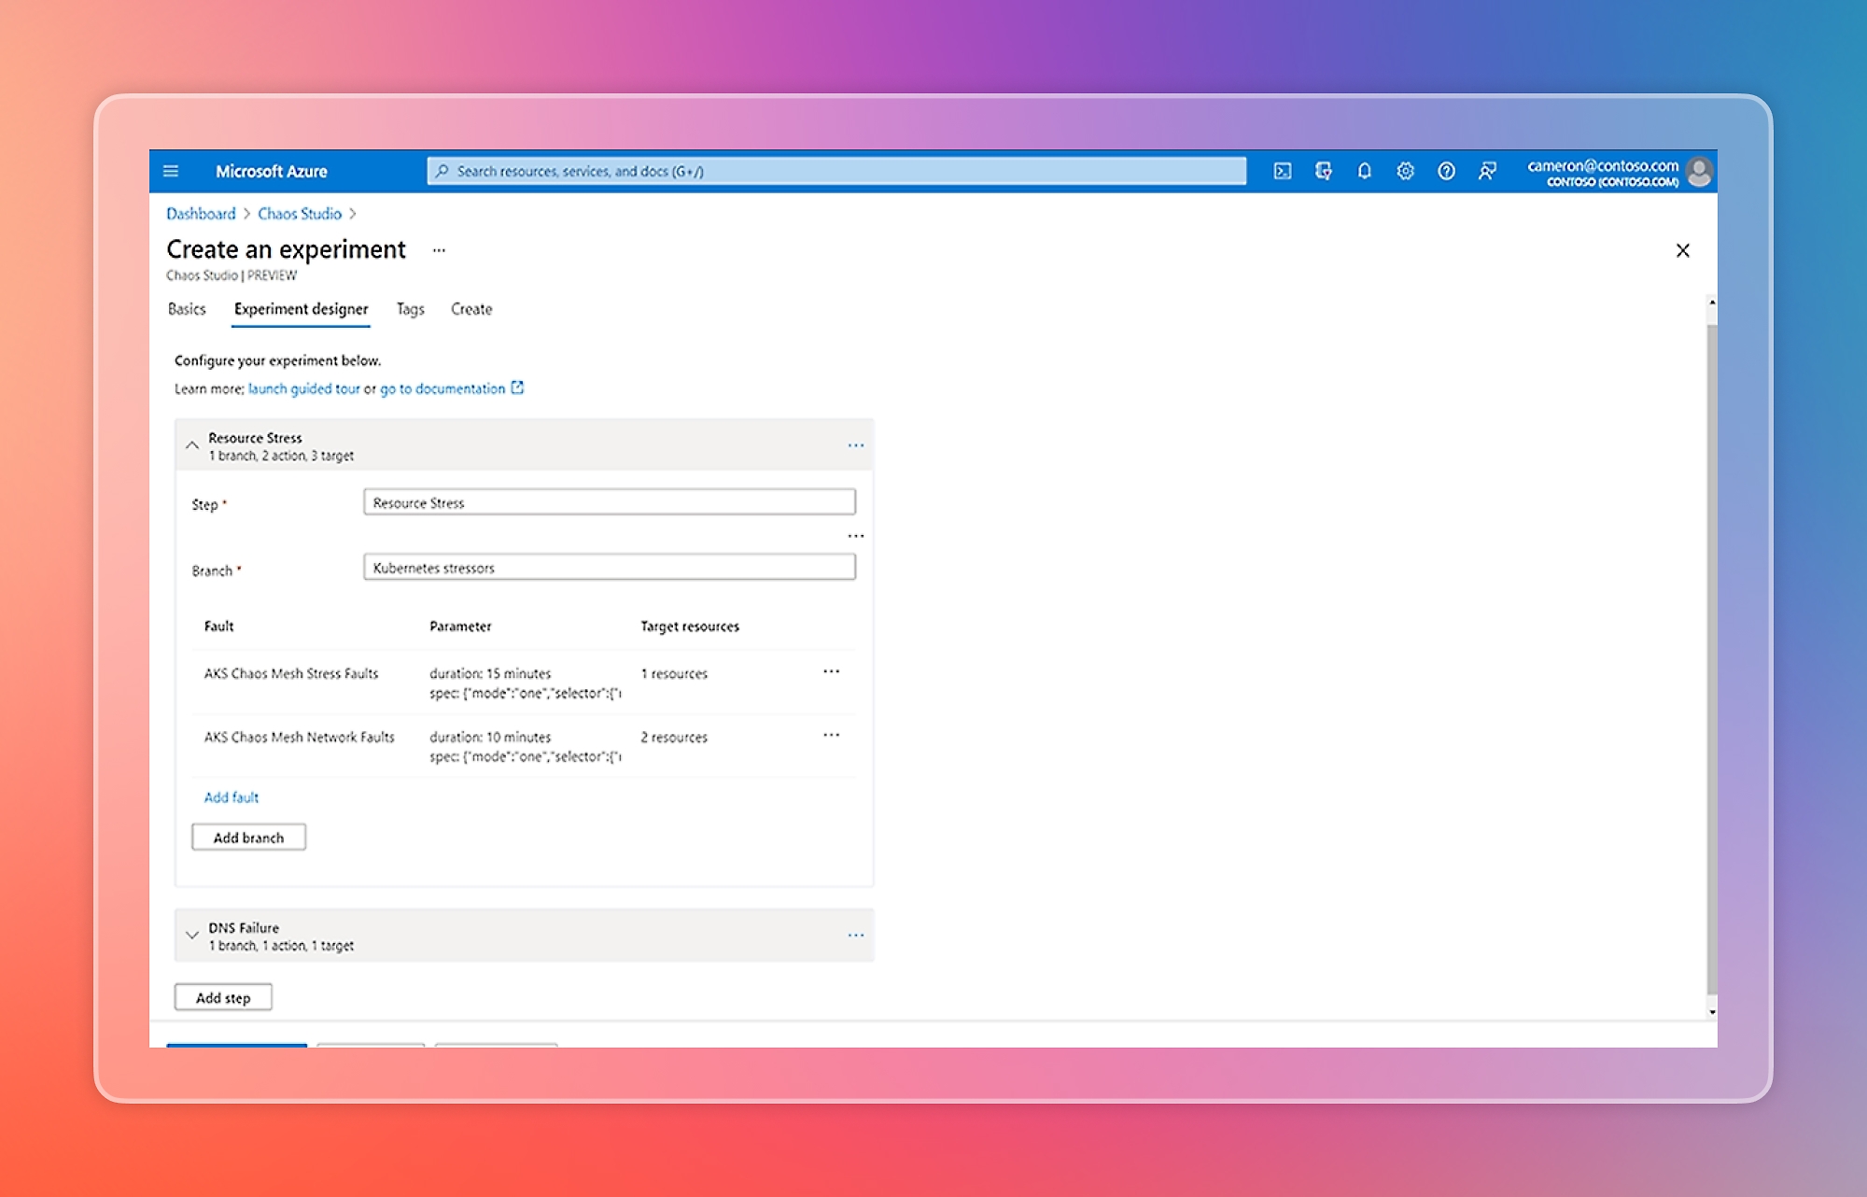Image resolution: width=1867 pixels, height=1197 pixels.
Task: Click the Fault column header
Action: 219,627
